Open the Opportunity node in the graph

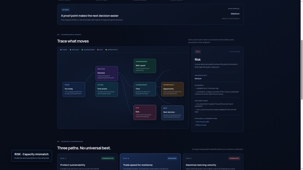pyautogui.click(x=173, y=89)
